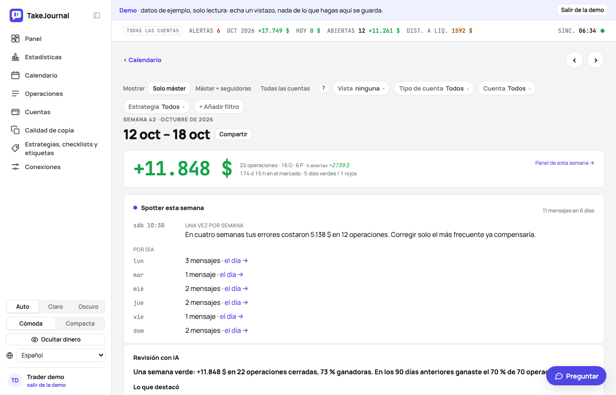Click the Conexiones sliders icon
Screen dimensions: 616x395
[x=15, y=167]
